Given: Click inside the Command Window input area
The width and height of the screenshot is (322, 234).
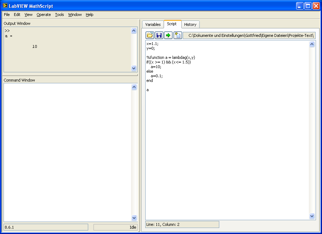Looking at the screenshot, I should pyautogui.click(x=67, y=152).
